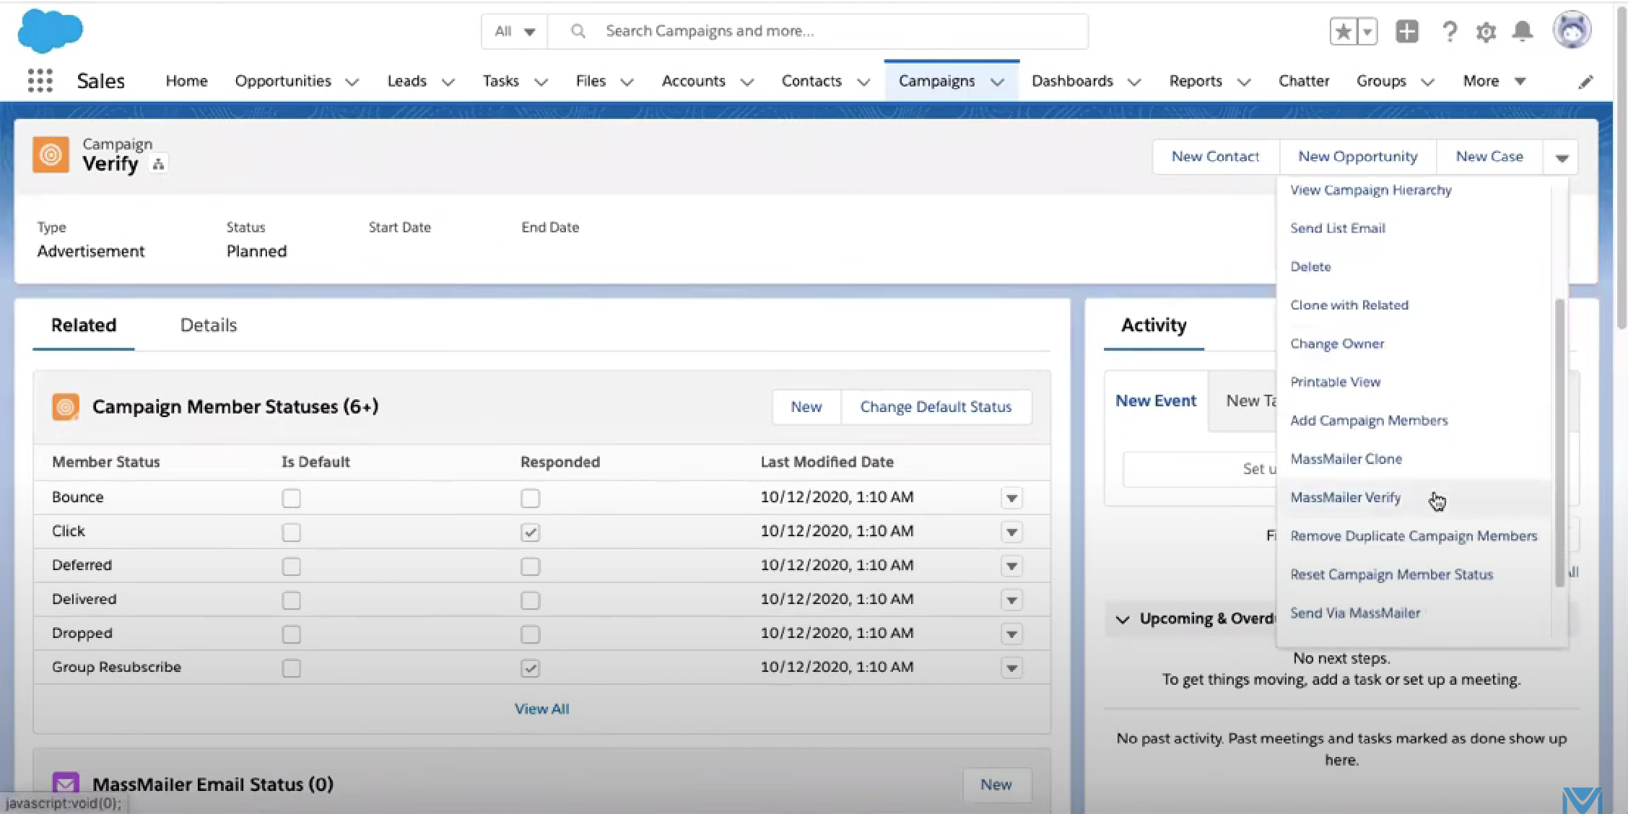Switch to the New Event activity tab
This screenshot has height=814, width=1628.
(1155, 401)
